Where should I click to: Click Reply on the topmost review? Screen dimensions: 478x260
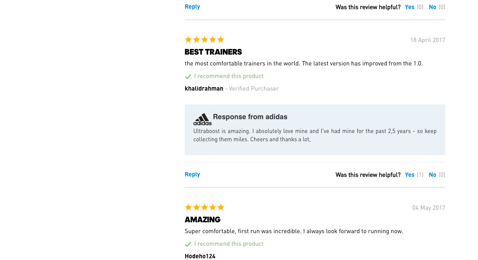192,6
